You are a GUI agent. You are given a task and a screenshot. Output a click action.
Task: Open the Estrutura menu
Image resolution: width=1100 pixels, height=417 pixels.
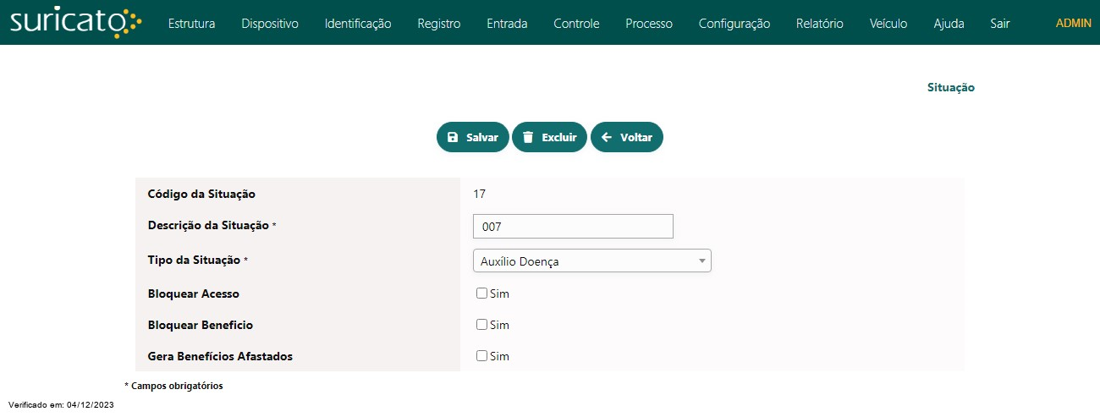(191, 24)
